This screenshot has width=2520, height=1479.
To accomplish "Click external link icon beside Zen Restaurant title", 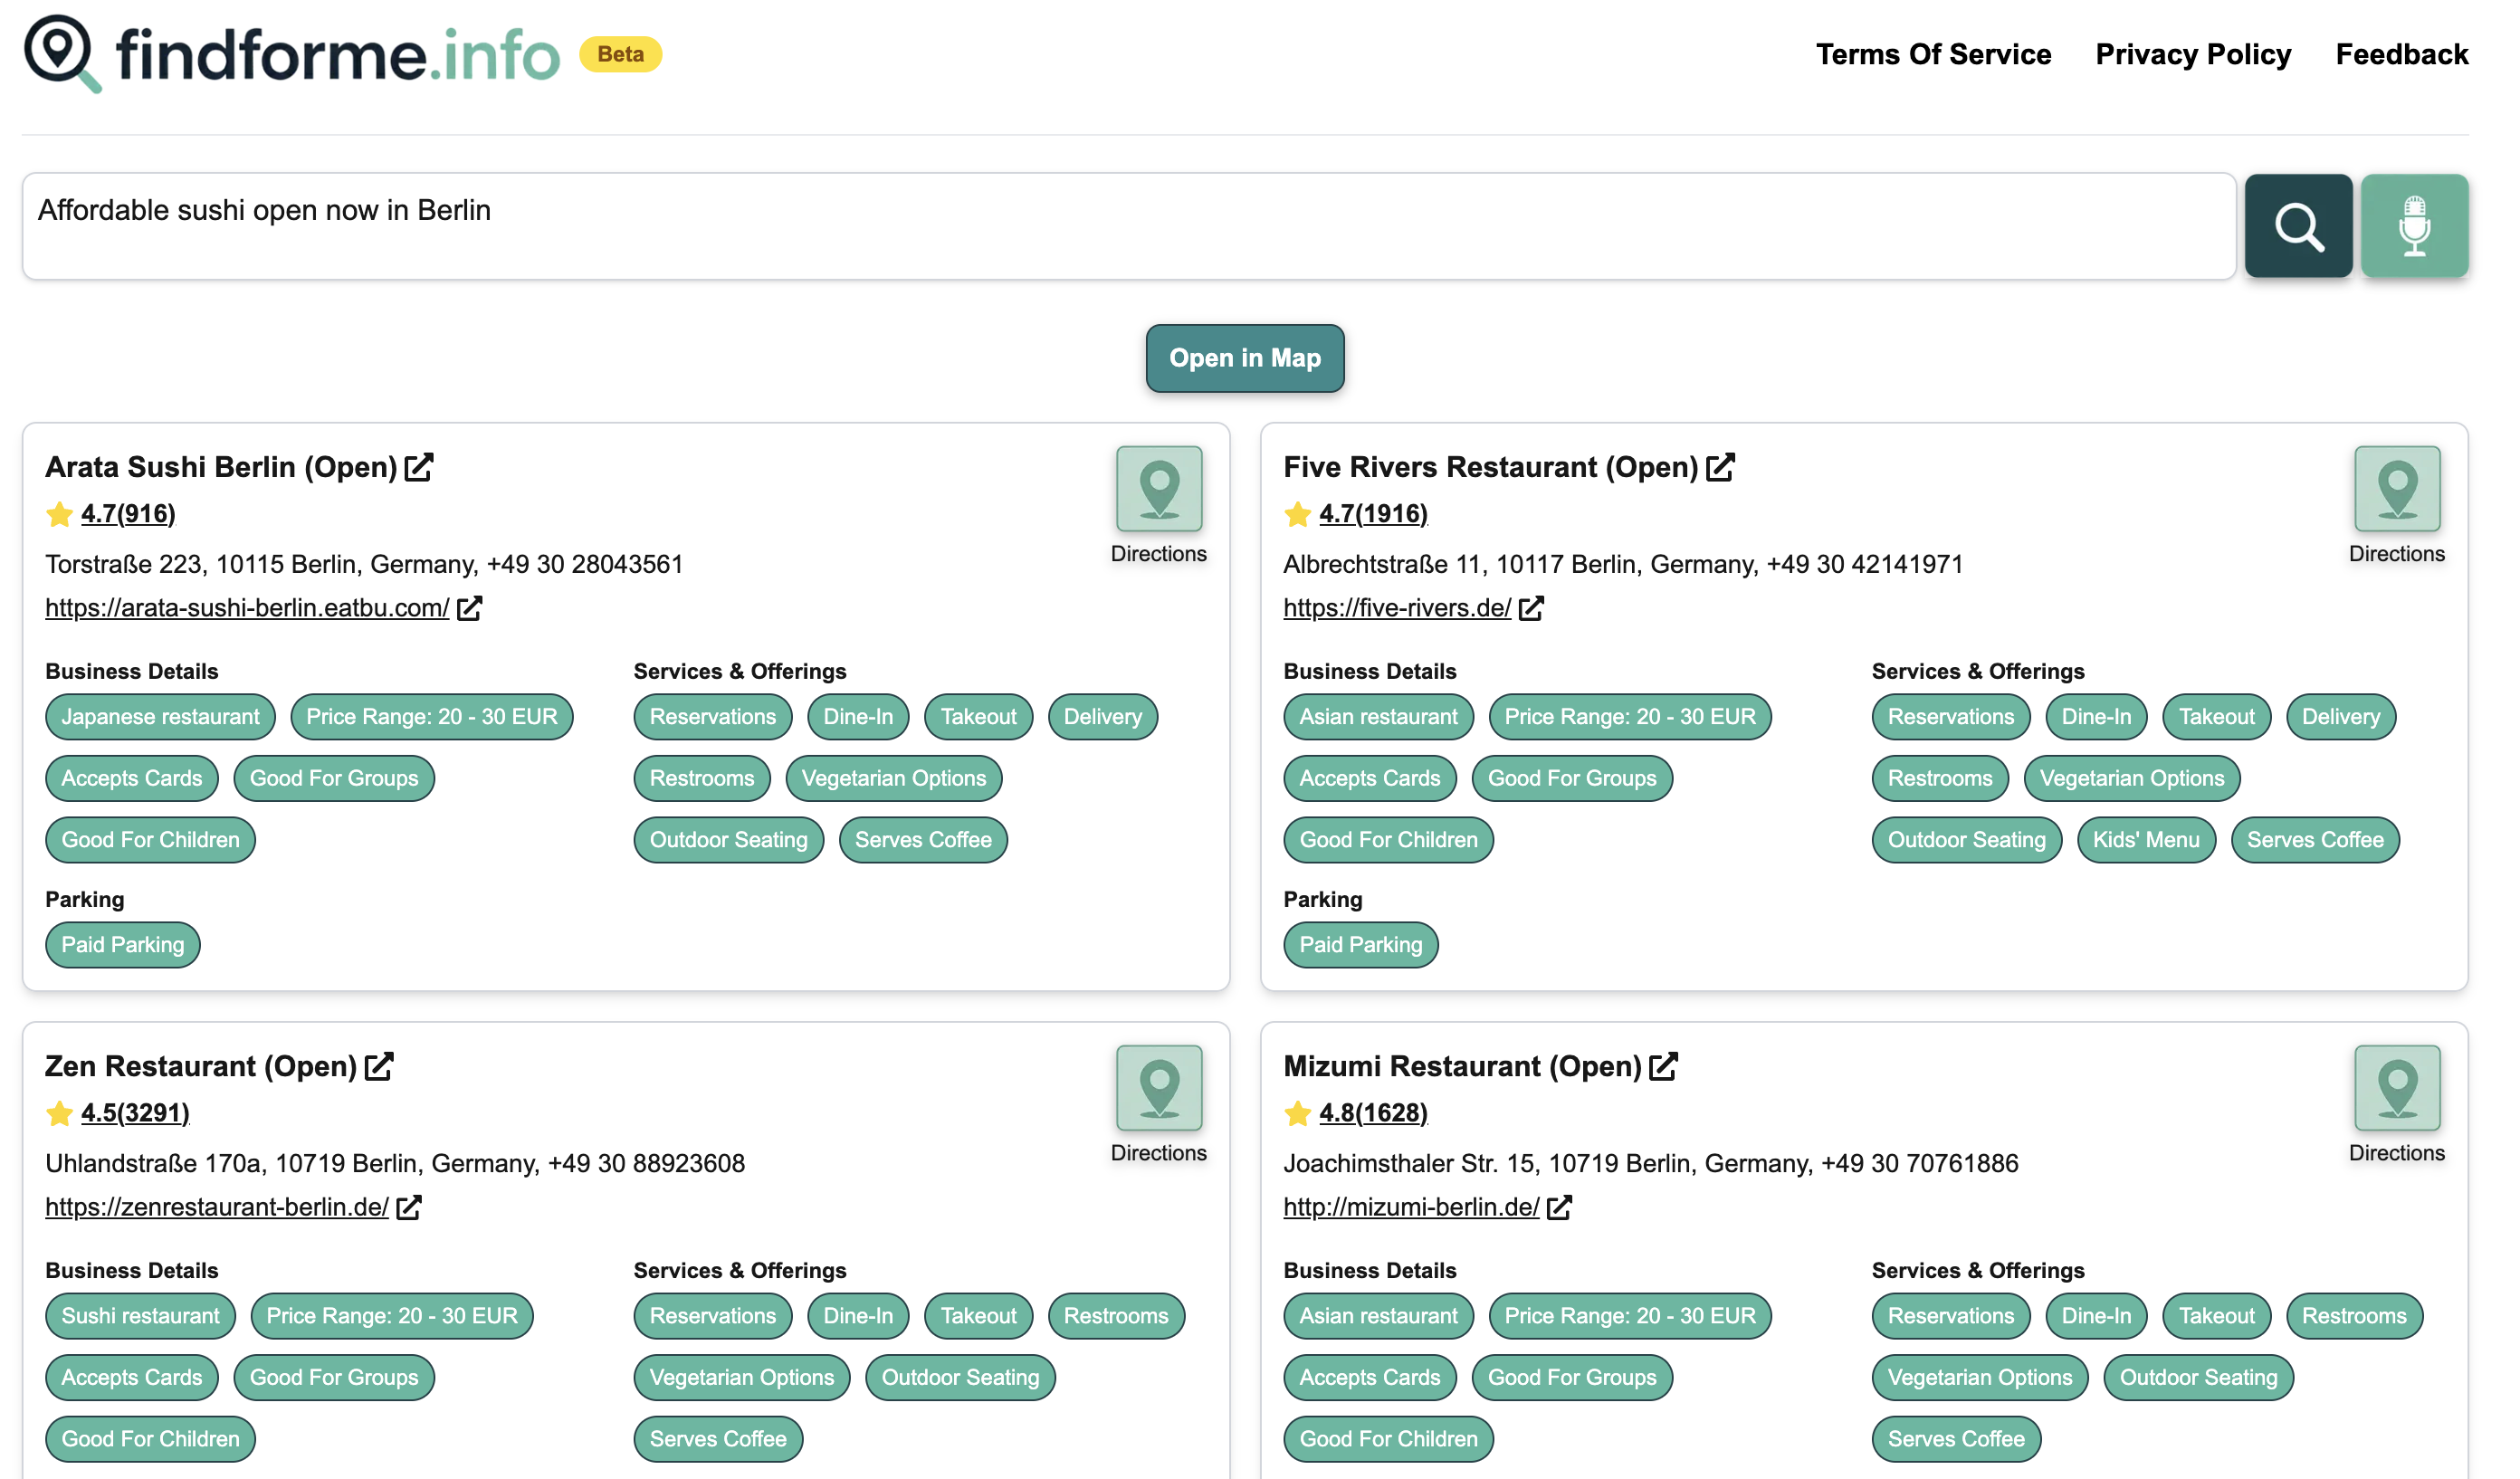I will [379, 1066].
